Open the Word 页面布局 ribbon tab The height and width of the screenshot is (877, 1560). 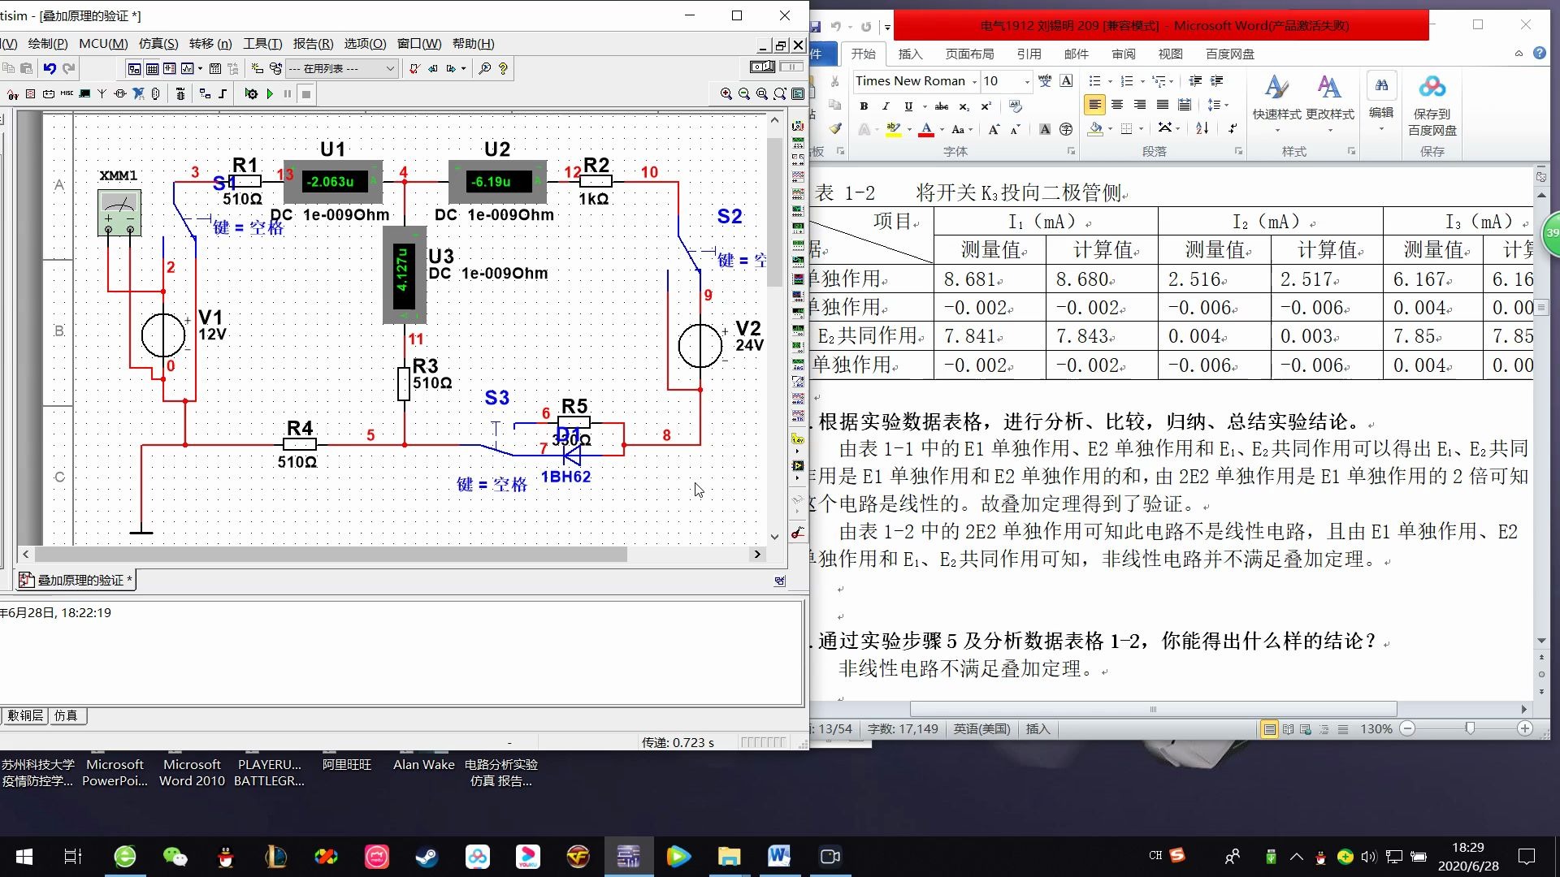click(969, 54)
